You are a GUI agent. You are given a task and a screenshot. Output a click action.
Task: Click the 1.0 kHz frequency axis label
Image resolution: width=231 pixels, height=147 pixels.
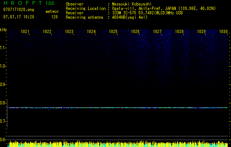click(3, 66)
